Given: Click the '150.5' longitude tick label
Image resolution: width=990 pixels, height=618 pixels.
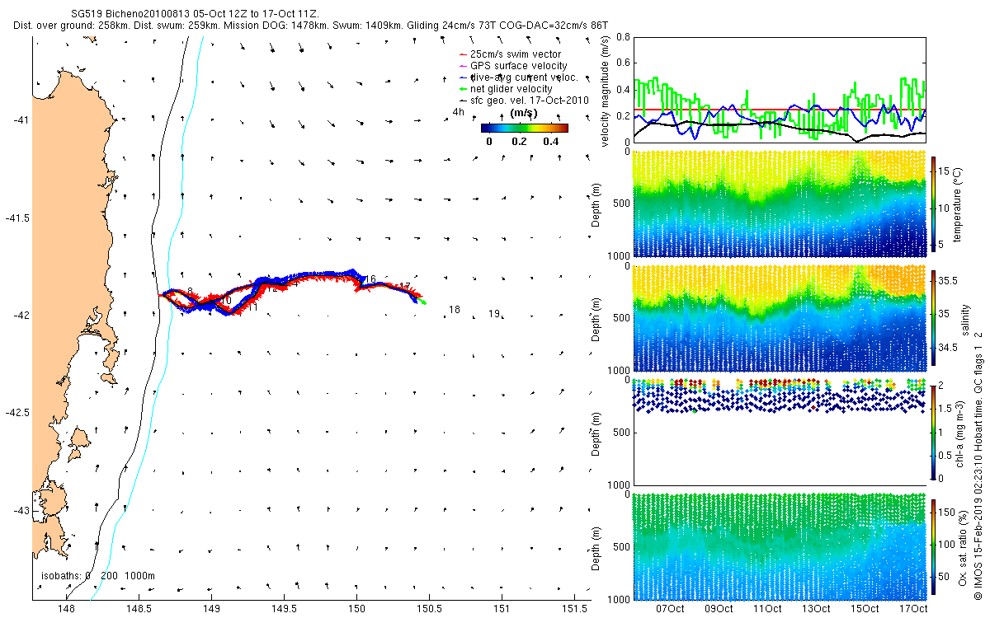Looking at the screenshot, I should pyautogui.click(x=429, y=608).
